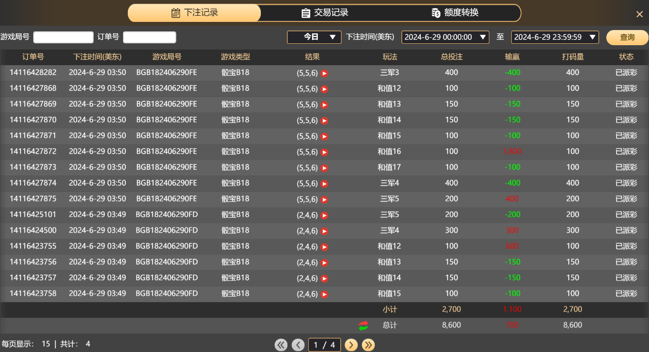Click the 订单号 input field

pos(149,37)
